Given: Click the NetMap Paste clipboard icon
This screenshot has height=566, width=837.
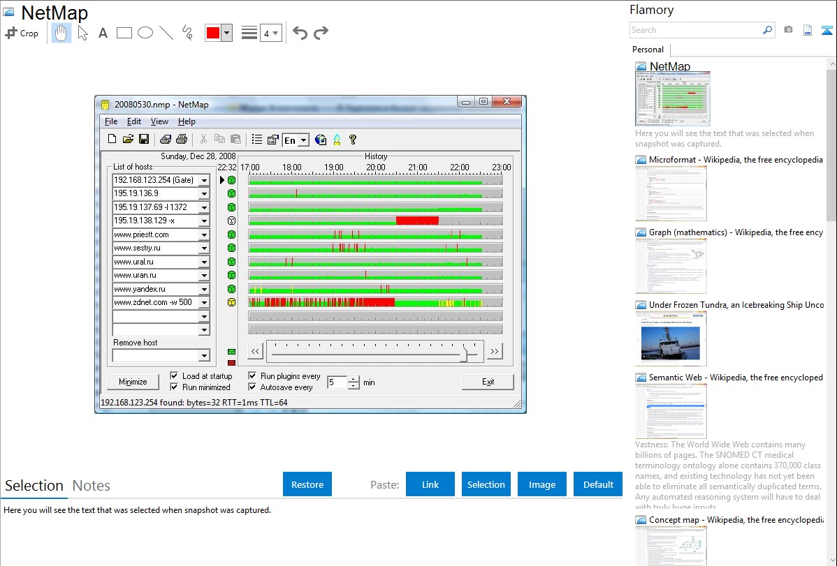Looking at the screenshot, I should (x=235, y=140).
